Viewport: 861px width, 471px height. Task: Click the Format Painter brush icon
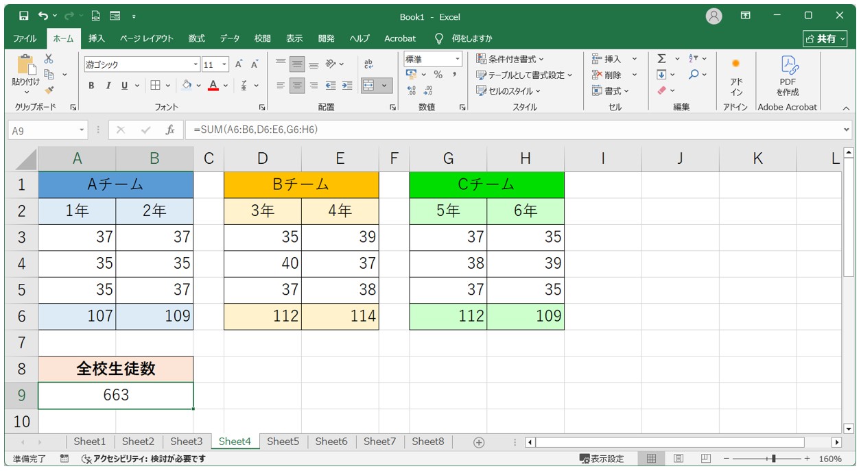(x=49, y=90)
